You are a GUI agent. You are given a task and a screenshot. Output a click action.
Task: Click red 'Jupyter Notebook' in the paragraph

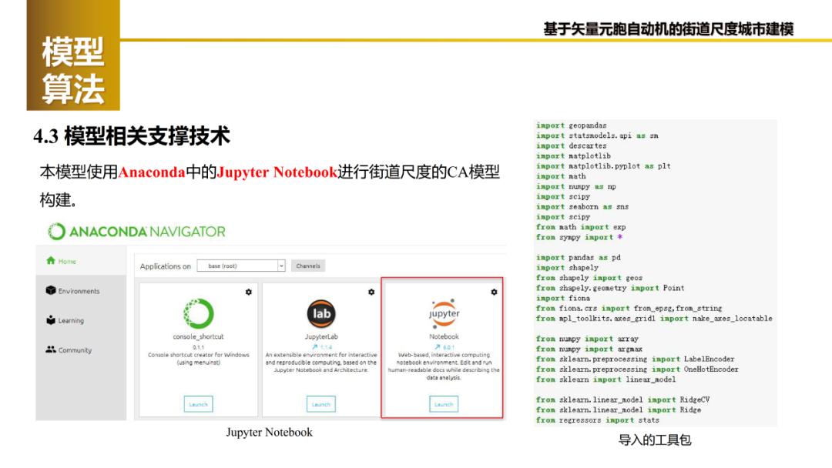click(x=277, y=172)
